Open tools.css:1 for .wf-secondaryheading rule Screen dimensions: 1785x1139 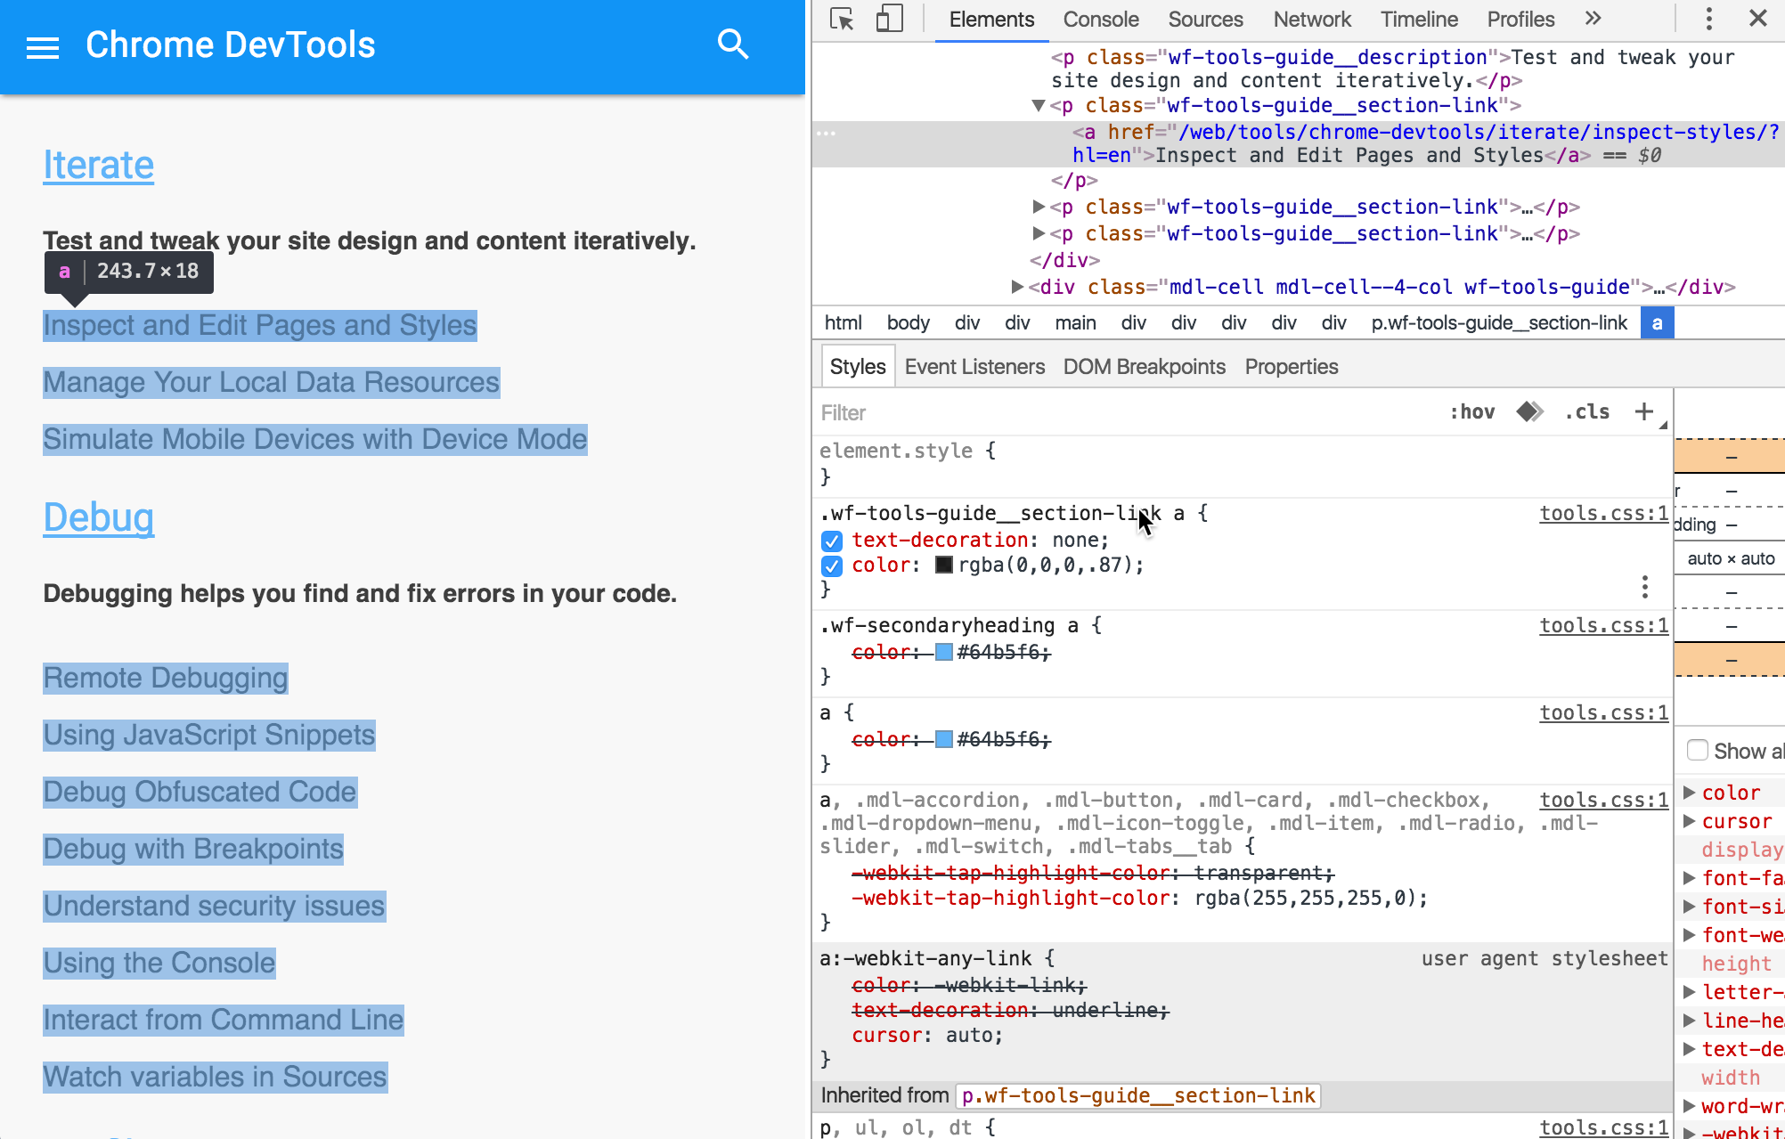click(1604, 626)
